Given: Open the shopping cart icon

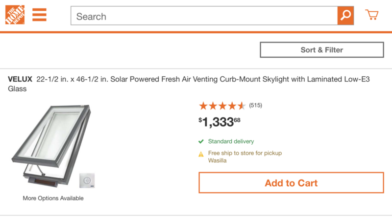Looking at the screenshot, I should pyautogui.click(x=372, y=15).
